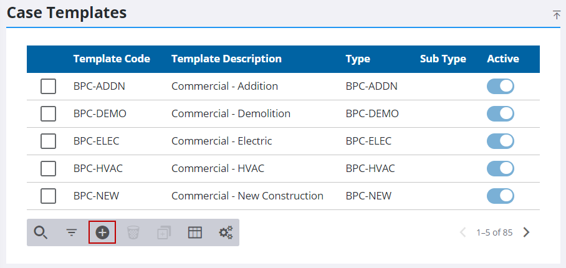Turn off Active for Commercial - Addition
The height and width of the screenshot is (268, 566).
point(500,87)
